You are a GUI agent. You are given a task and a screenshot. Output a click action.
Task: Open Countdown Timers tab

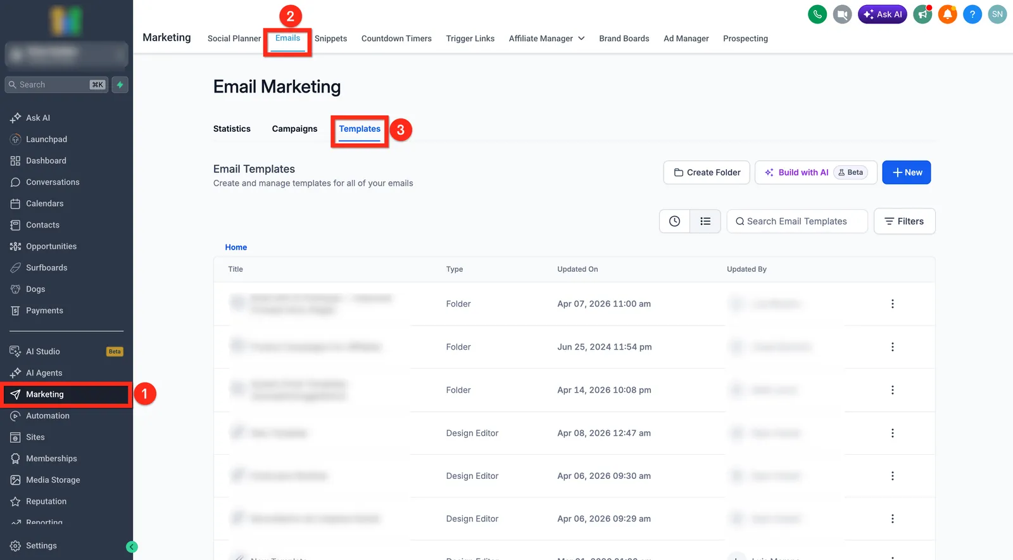[396, 39]
